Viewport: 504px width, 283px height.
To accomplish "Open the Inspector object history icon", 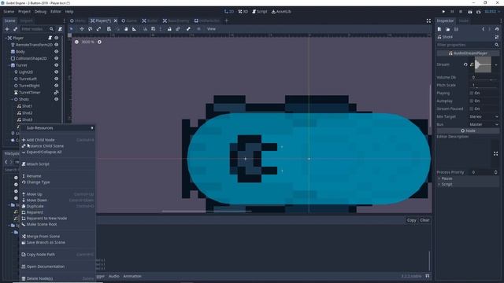I will [x=497, y=29].
